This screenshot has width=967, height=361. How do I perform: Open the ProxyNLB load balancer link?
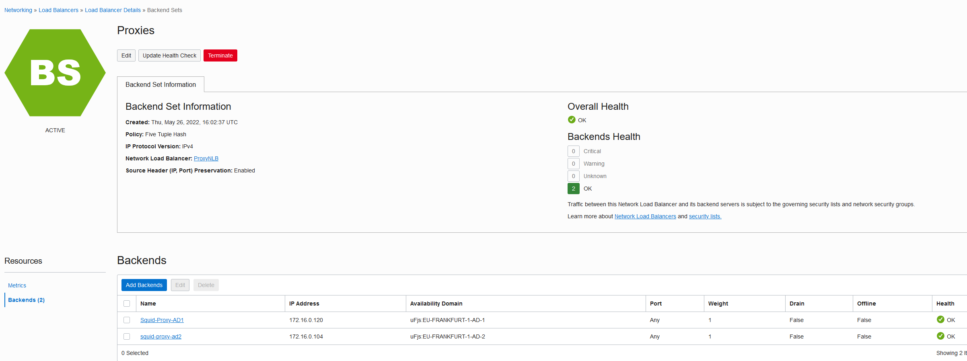coord(206,158)
